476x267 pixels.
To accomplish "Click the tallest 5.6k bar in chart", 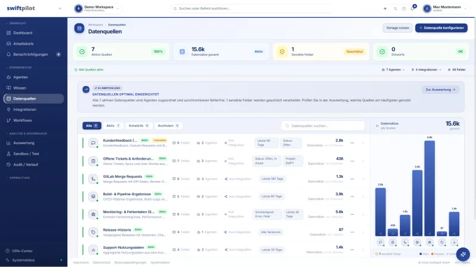I will click(430, 188).
